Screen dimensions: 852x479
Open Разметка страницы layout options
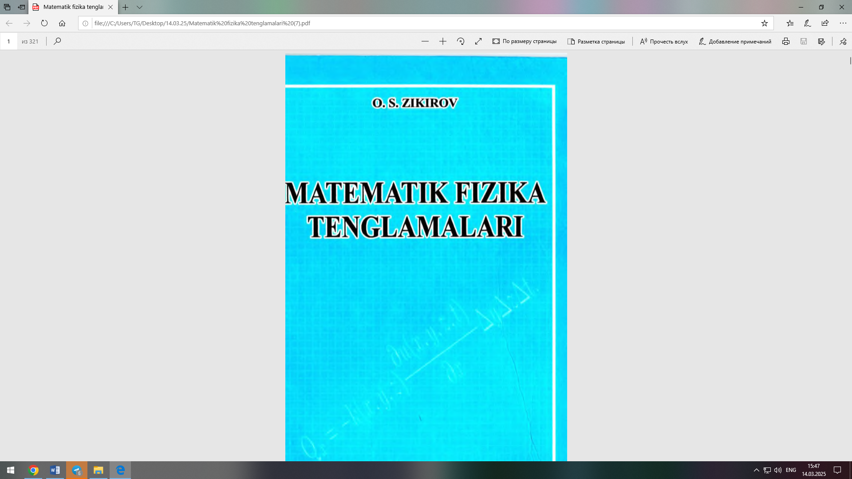(x=596, y=41)
